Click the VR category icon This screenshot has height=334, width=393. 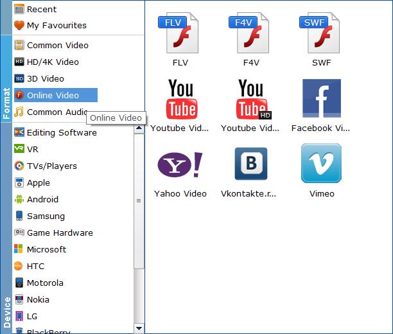tap(19, 149)
